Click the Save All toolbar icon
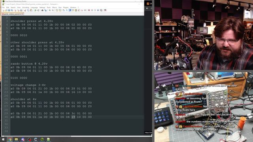 (12, 10)
